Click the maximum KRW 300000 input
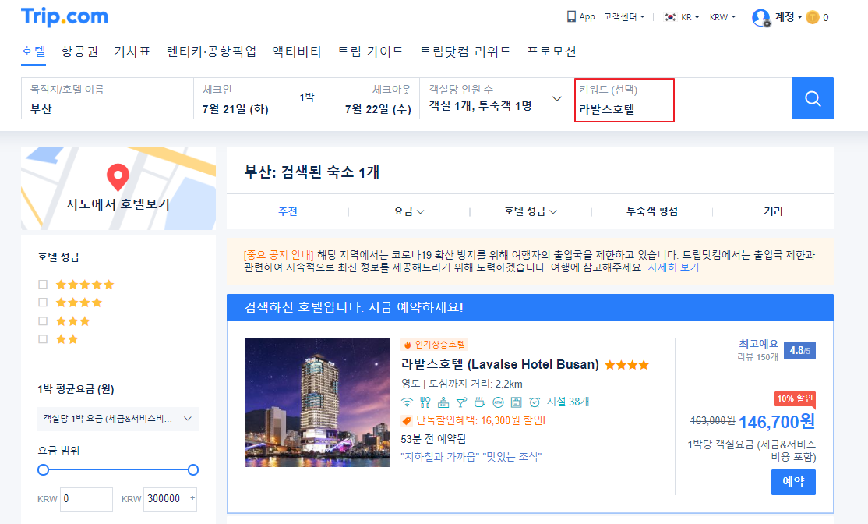Image resolution: width=868 pixels, height=524 pixels. pyautogui.click(x=170, y=499)
